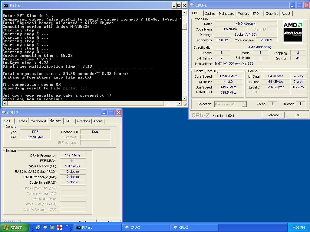Minimize the top CPU-Z window

[x=292, y=5]
